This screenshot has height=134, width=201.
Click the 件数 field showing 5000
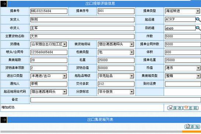[x=183, y=36]
